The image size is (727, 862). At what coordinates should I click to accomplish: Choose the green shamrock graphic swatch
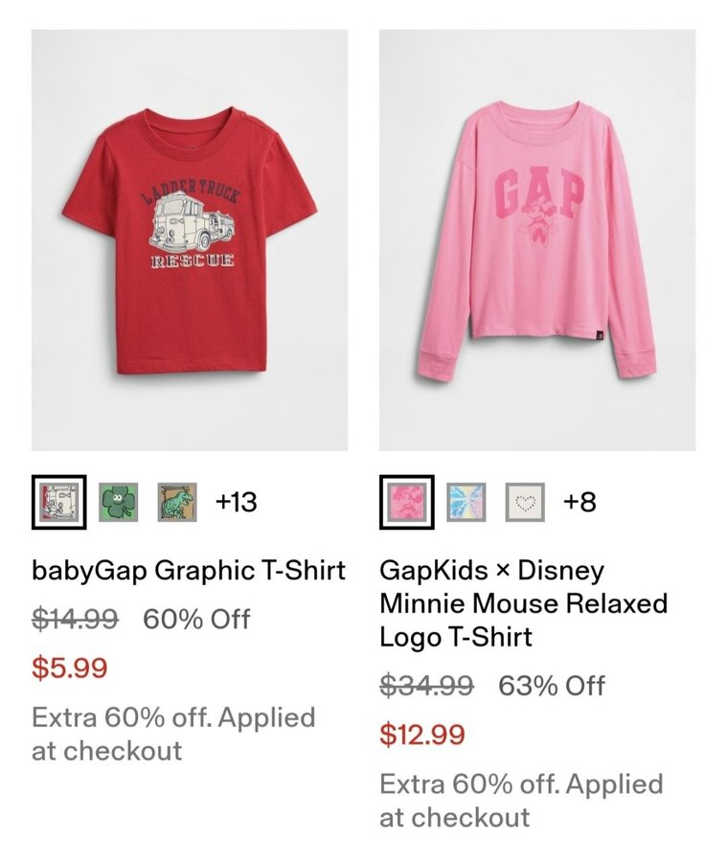119,501
